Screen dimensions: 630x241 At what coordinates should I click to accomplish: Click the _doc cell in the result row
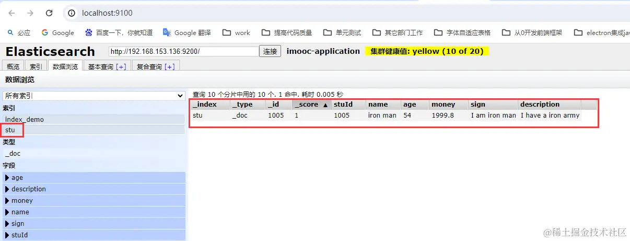click(248, 116)
